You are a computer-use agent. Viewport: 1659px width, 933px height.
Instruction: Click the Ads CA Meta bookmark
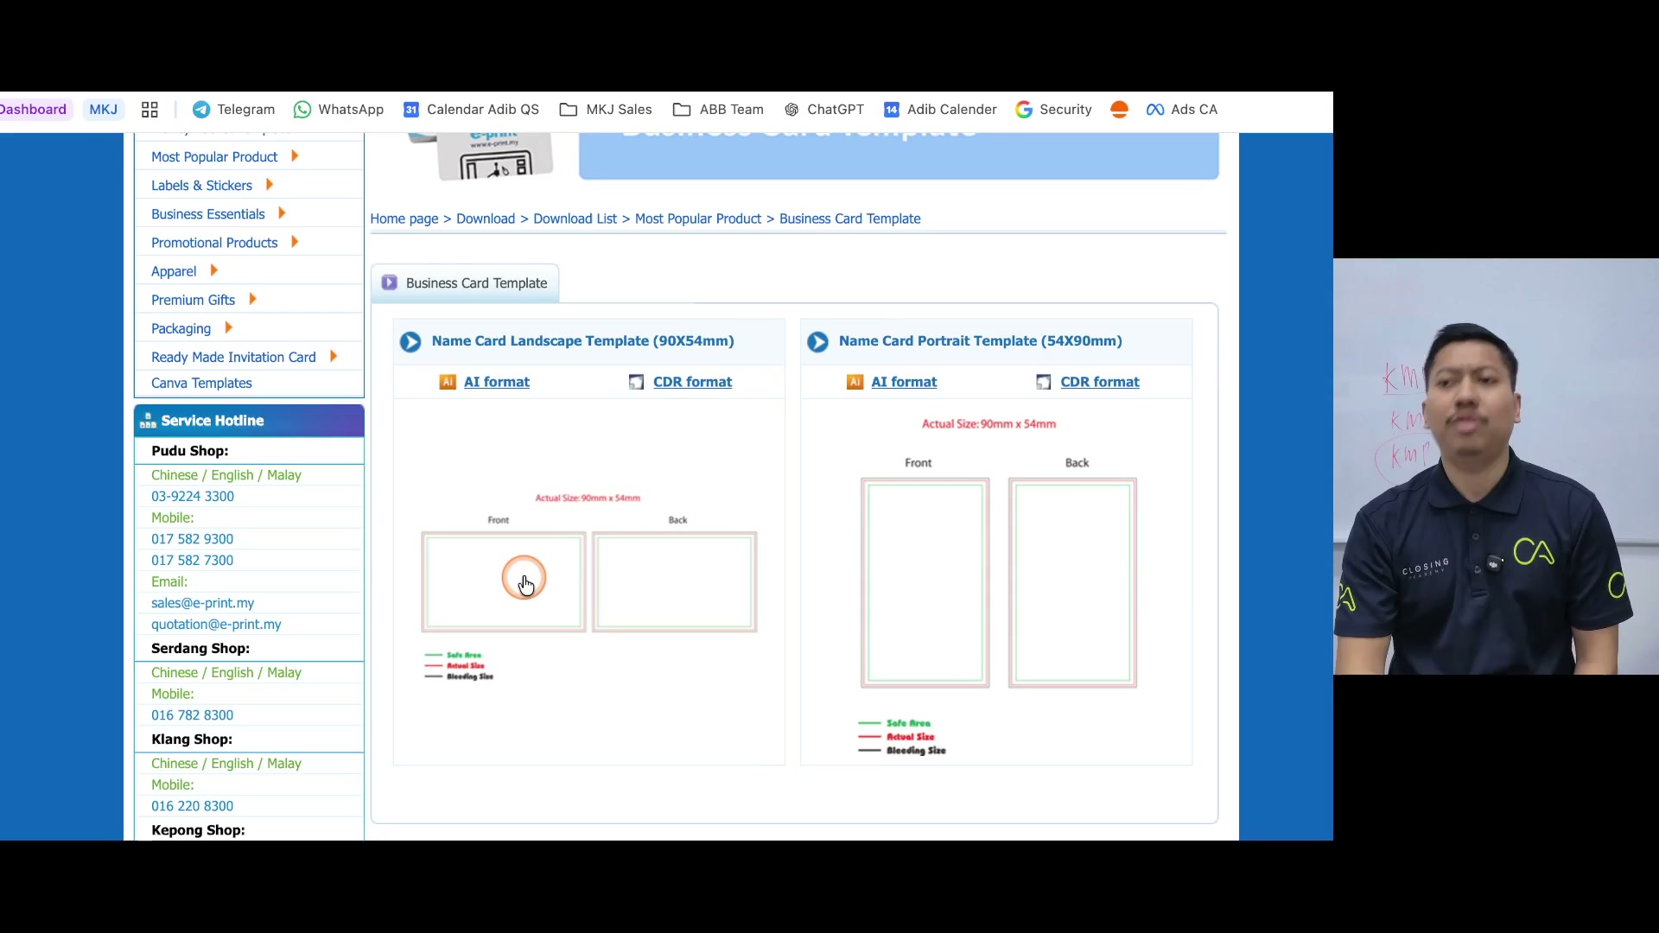coord(1181,110)
